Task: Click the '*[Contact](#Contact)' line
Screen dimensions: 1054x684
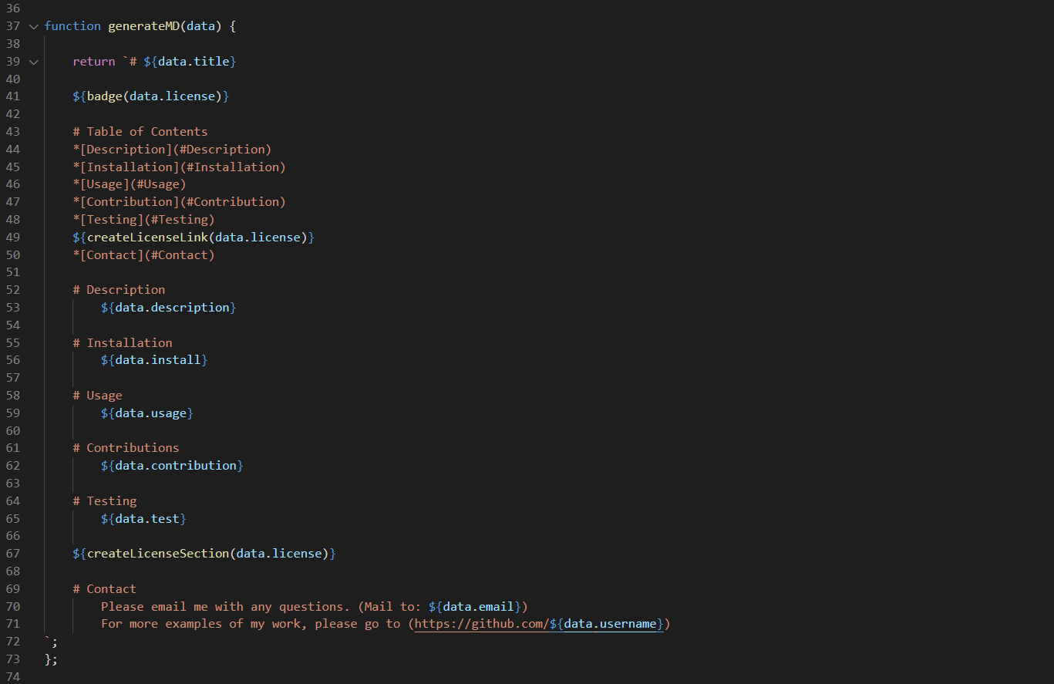Action: click(144, 255)
